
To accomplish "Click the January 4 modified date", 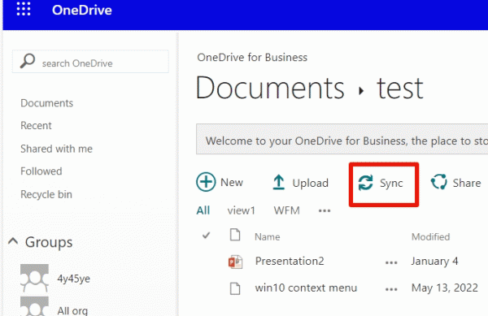I will point(434,261).
